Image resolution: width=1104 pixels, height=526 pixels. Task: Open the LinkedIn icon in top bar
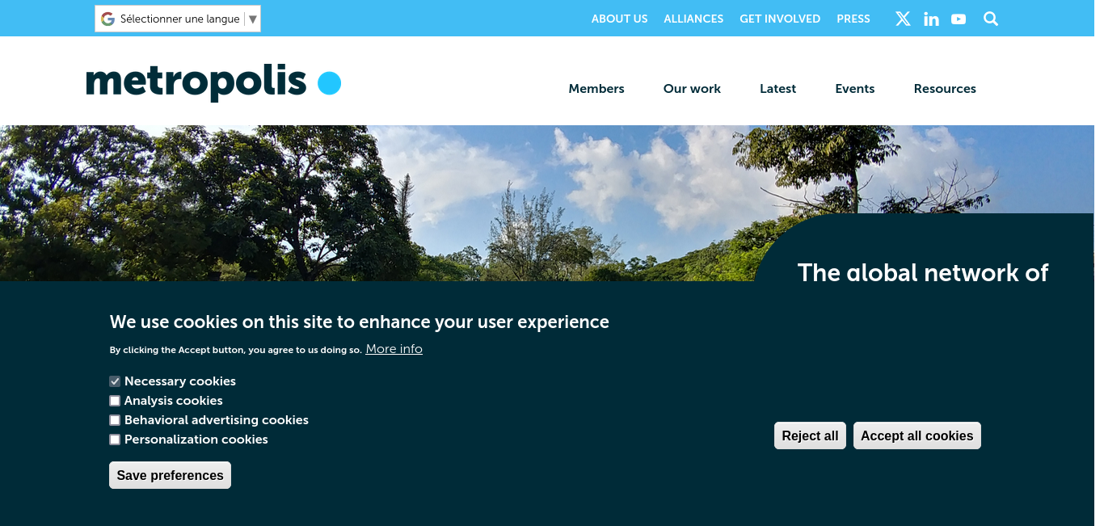931,19
